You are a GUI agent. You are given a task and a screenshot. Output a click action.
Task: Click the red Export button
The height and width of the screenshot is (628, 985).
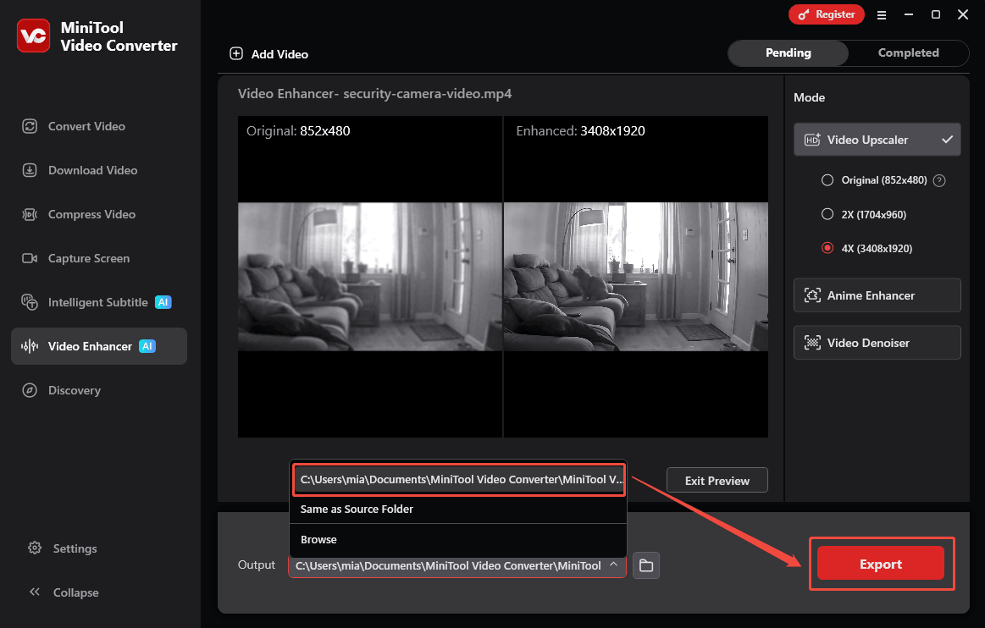pyautogui.click(x=880, y=564)
